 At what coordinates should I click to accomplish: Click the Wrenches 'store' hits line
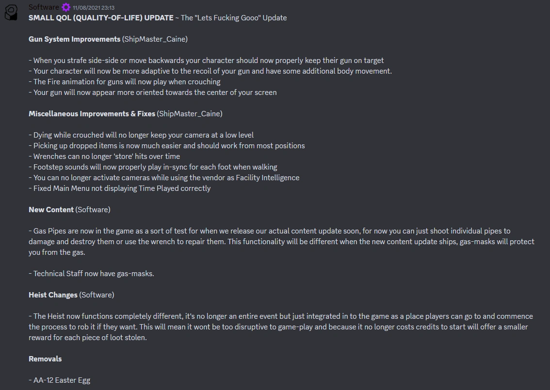[x=105, y=156]
